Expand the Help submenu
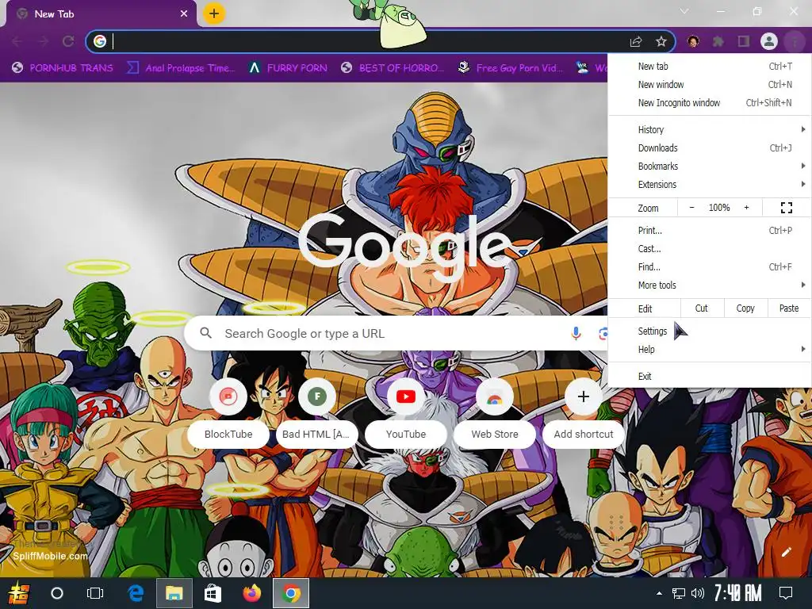The height and width of the screenshot is (609, 812). (710, 349)
